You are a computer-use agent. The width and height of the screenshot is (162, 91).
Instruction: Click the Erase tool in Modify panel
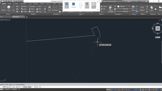click(x=45, y=6)
